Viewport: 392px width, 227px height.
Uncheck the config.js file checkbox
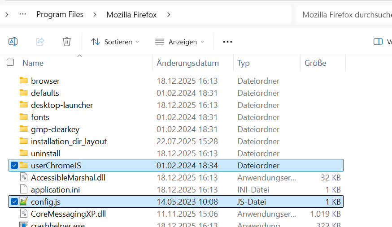(14, 202)
